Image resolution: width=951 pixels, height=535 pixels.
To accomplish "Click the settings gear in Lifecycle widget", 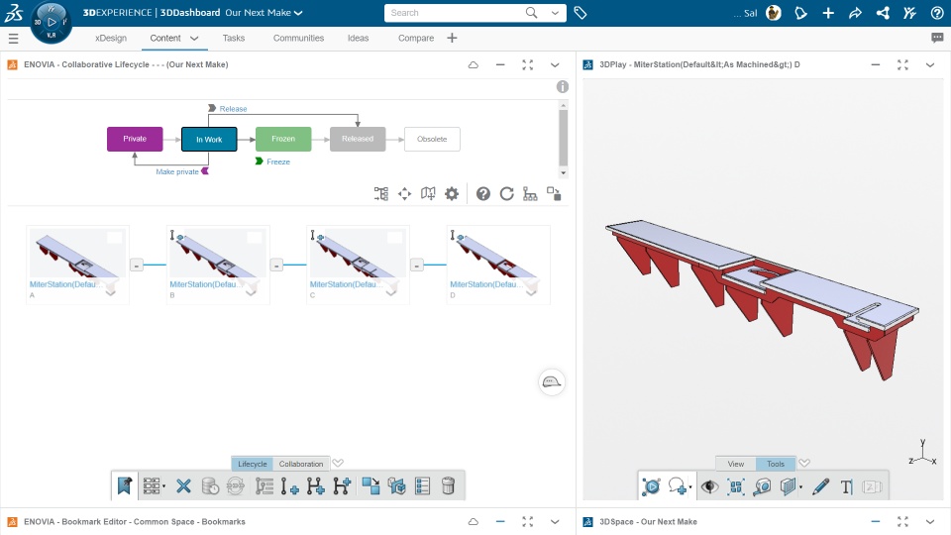I will (x=452, y=193).
